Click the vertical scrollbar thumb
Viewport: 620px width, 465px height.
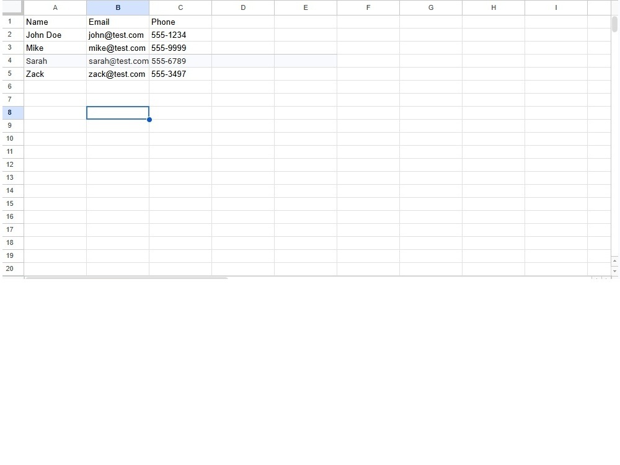click(x=614, y=25)
